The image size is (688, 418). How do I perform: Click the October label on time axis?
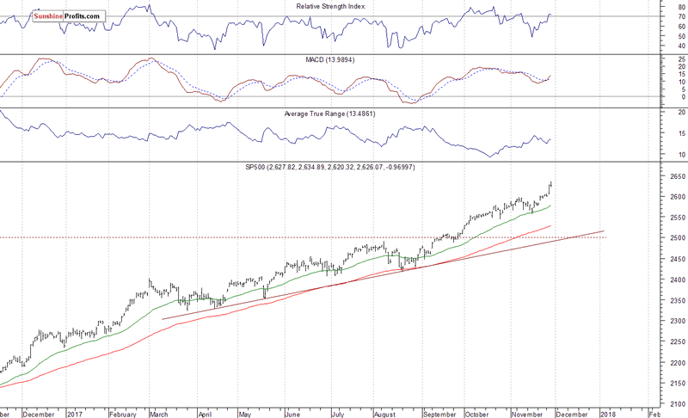click(477, 415)
